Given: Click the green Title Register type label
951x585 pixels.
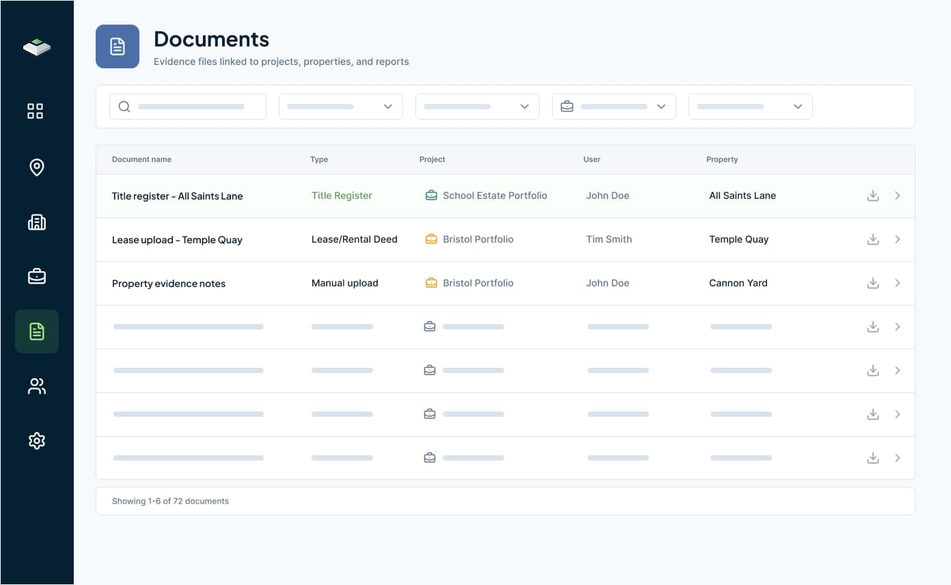Looking at the screenshot, I should coord(342,195).
